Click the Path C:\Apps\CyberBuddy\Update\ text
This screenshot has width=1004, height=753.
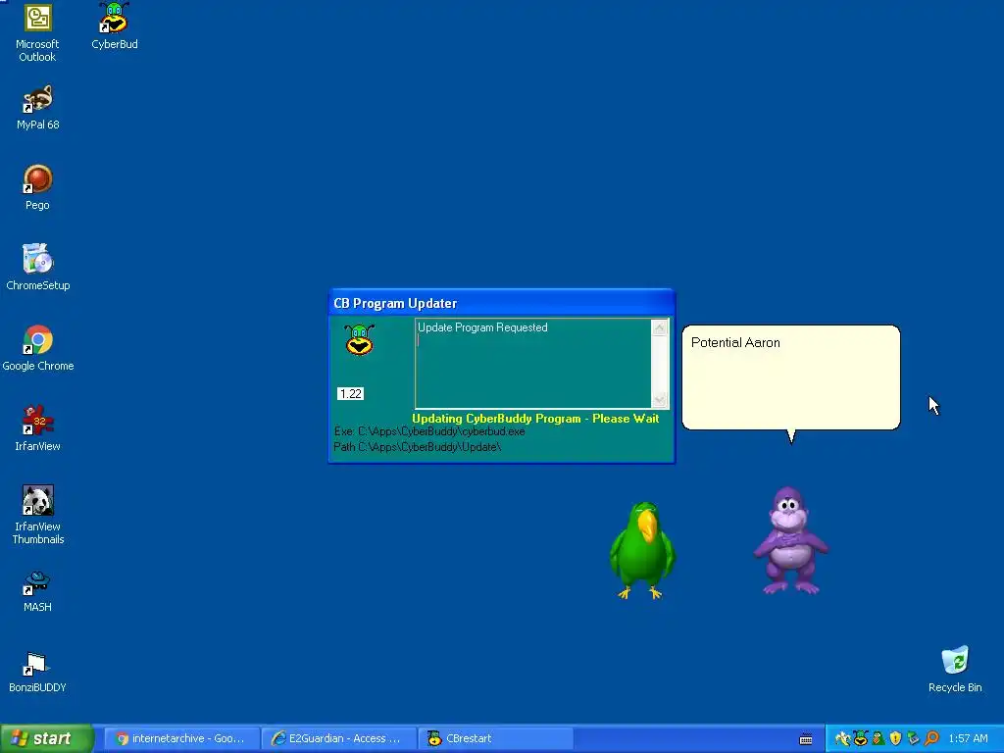click(x=418, y=447)
